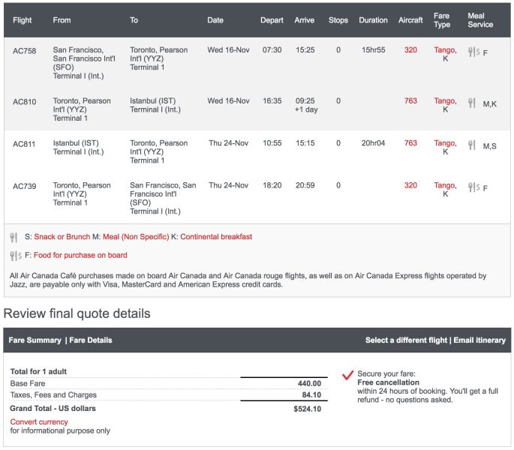
Task: Click the Total for 1 adult label
Action: [38, 371]
